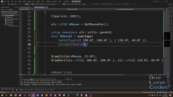The height and width of the screenshot is (97, 173).
Task: Select the WIP_Geom2D.cpp tab
Action: [x=39, y=7]
